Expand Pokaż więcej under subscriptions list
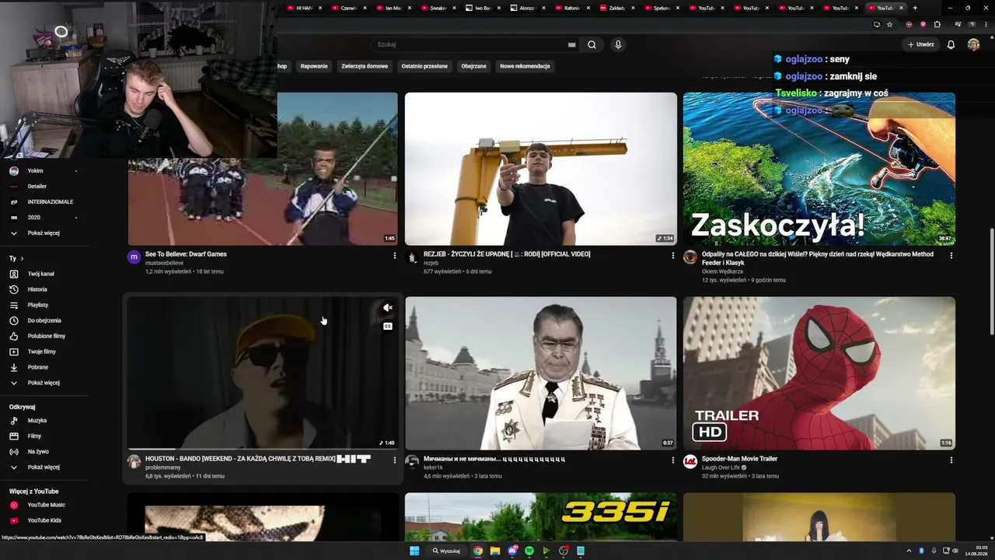 (x=44, y=233)
